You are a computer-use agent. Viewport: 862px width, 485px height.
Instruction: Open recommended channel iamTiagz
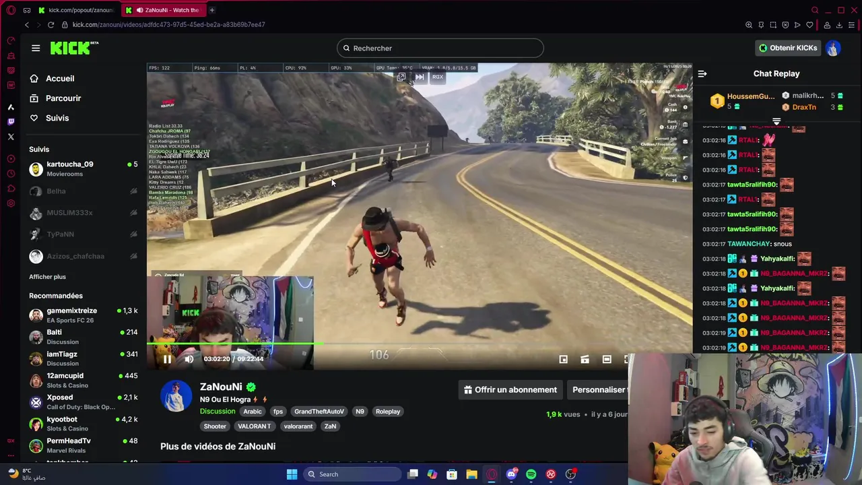(x=84, y=358)
